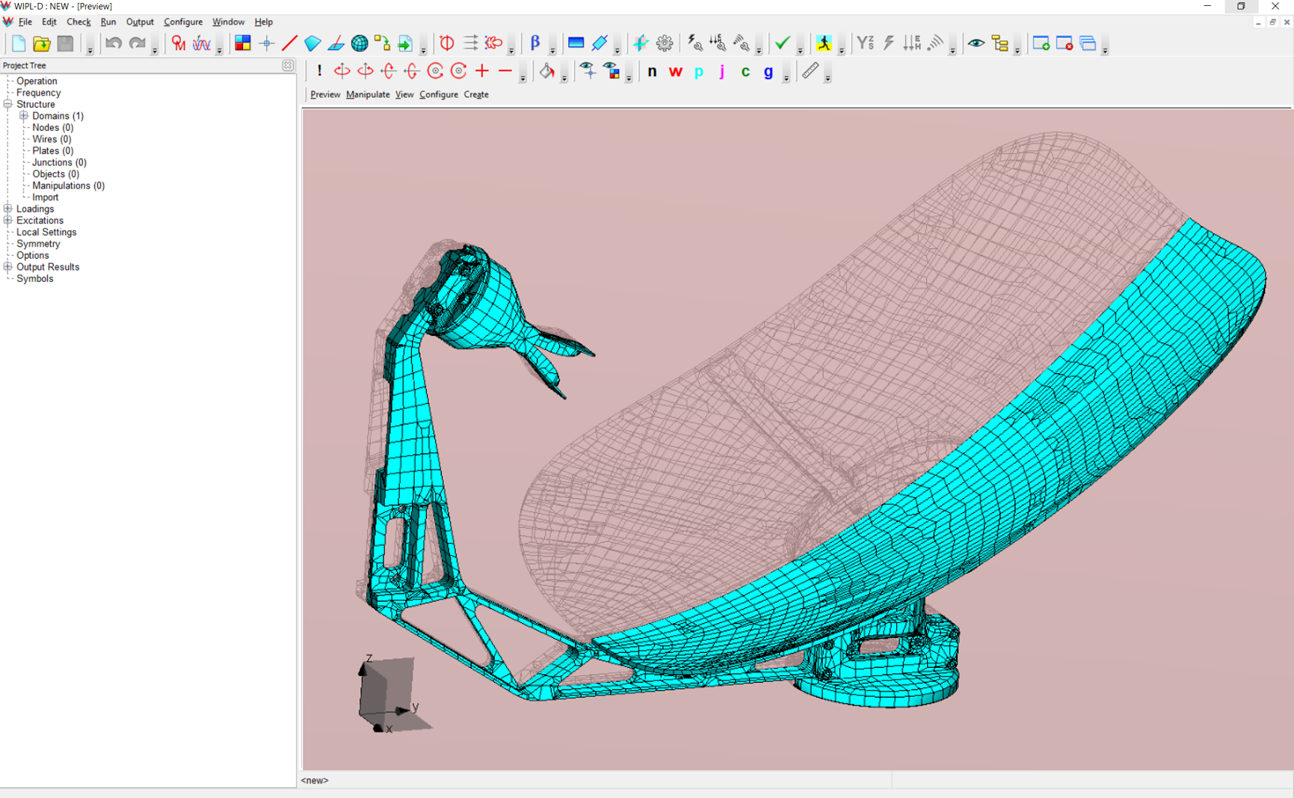Close the Project Tree panel
The height and width of the screenshot is (798, 1294).
pos(288,66)
